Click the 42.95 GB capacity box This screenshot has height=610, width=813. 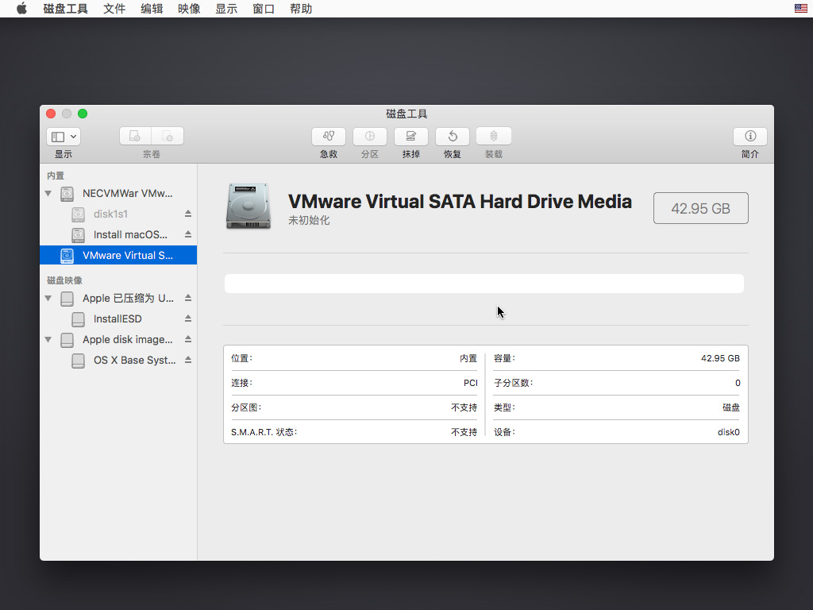[x=700, y=208]
